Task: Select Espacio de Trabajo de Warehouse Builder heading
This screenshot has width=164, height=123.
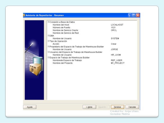Action: tap(70, 58)
